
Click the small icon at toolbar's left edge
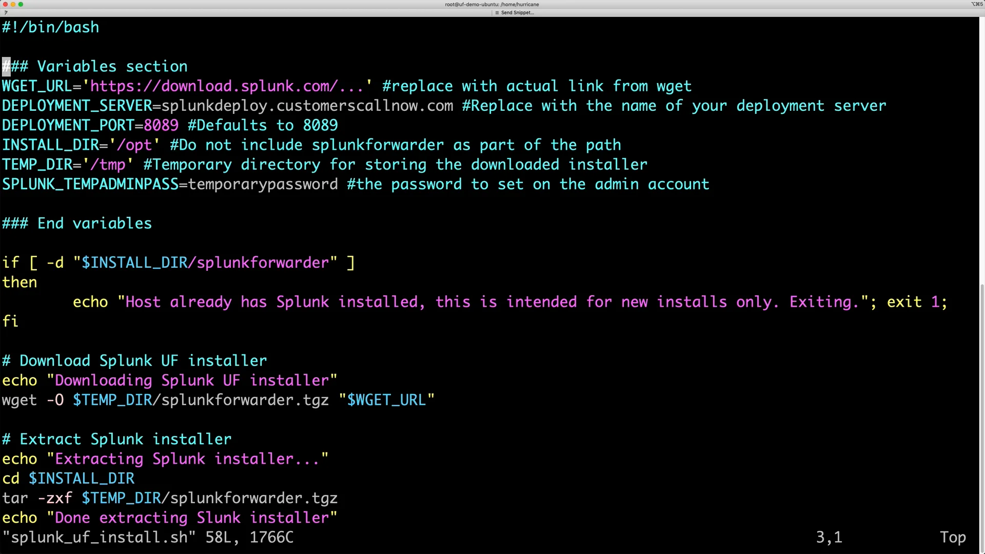[6, 12]
